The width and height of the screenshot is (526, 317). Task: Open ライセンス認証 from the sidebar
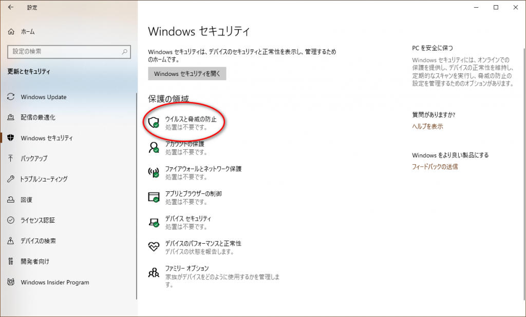(37, 220)
